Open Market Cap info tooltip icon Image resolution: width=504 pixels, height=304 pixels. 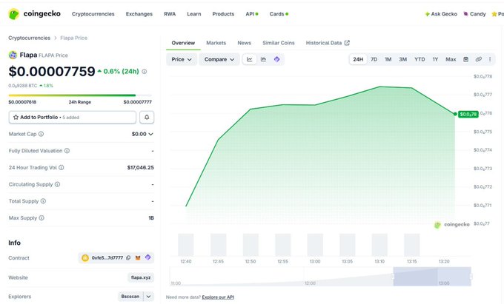click(42, 134)
